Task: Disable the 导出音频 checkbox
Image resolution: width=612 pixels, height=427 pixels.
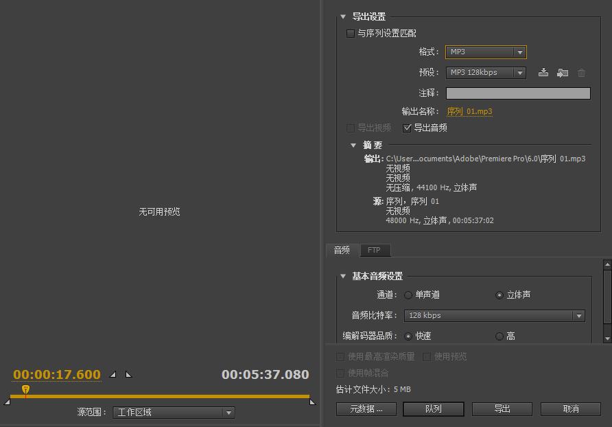Action: click(408, 127)
